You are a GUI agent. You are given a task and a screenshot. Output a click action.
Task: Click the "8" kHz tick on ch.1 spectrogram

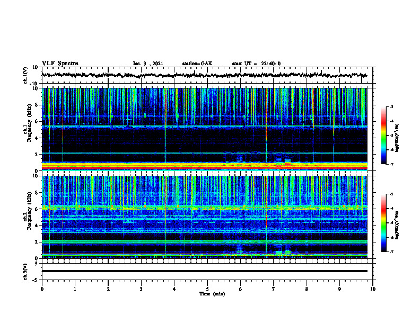pos(37,105)
